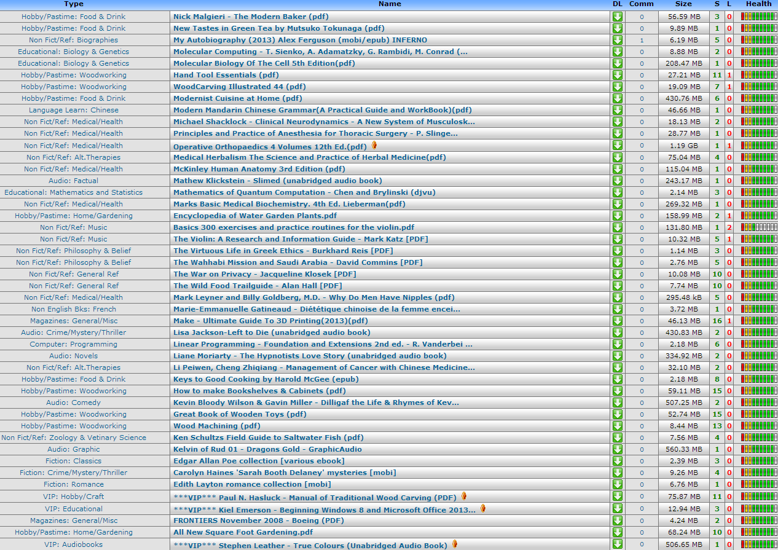778x550 pixels.
Task: Click download icon for Kelvin of Rud 01 GraphicAudio
Action: (617, 449)
